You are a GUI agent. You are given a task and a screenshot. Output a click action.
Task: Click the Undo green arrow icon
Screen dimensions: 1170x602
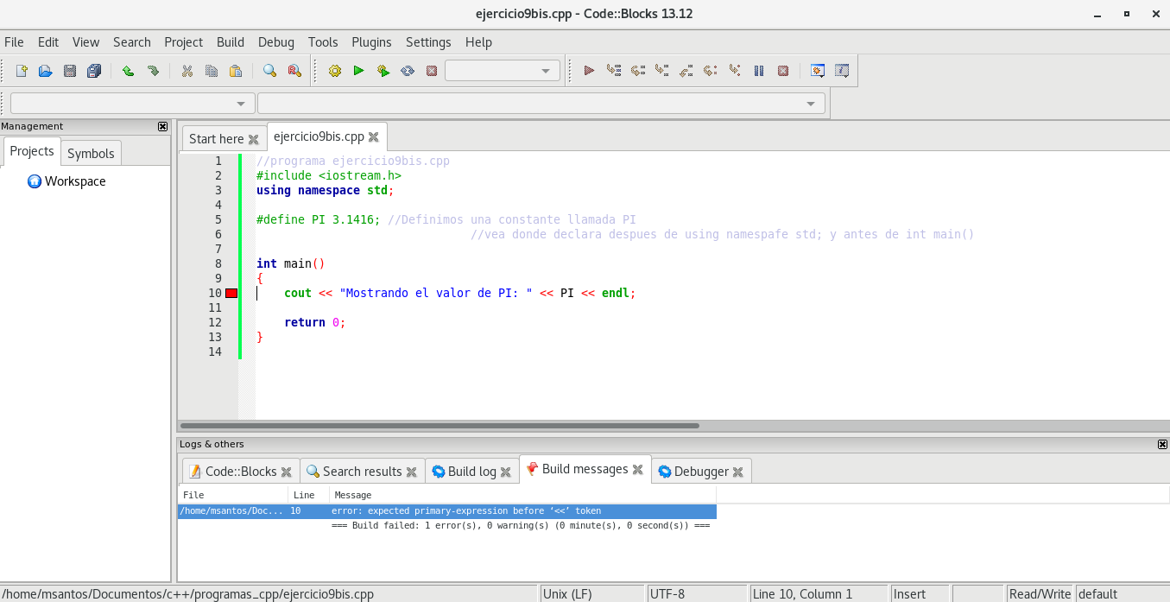coord(128,71)
